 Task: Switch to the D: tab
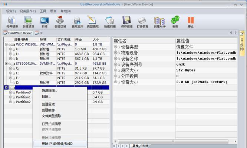click(39, 33)
